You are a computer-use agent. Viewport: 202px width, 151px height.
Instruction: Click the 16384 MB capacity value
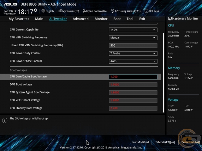(x=173, y=89)
